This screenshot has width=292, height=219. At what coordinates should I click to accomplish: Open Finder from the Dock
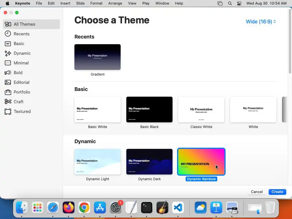(x=22, y=208)
